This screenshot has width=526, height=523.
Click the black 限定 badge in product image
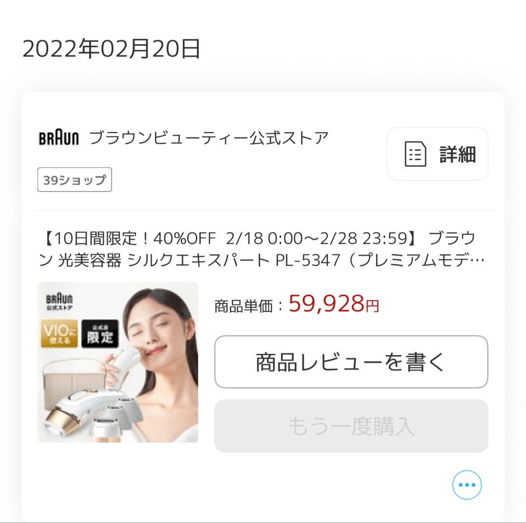pyautogui.click(x=100, y=333)
